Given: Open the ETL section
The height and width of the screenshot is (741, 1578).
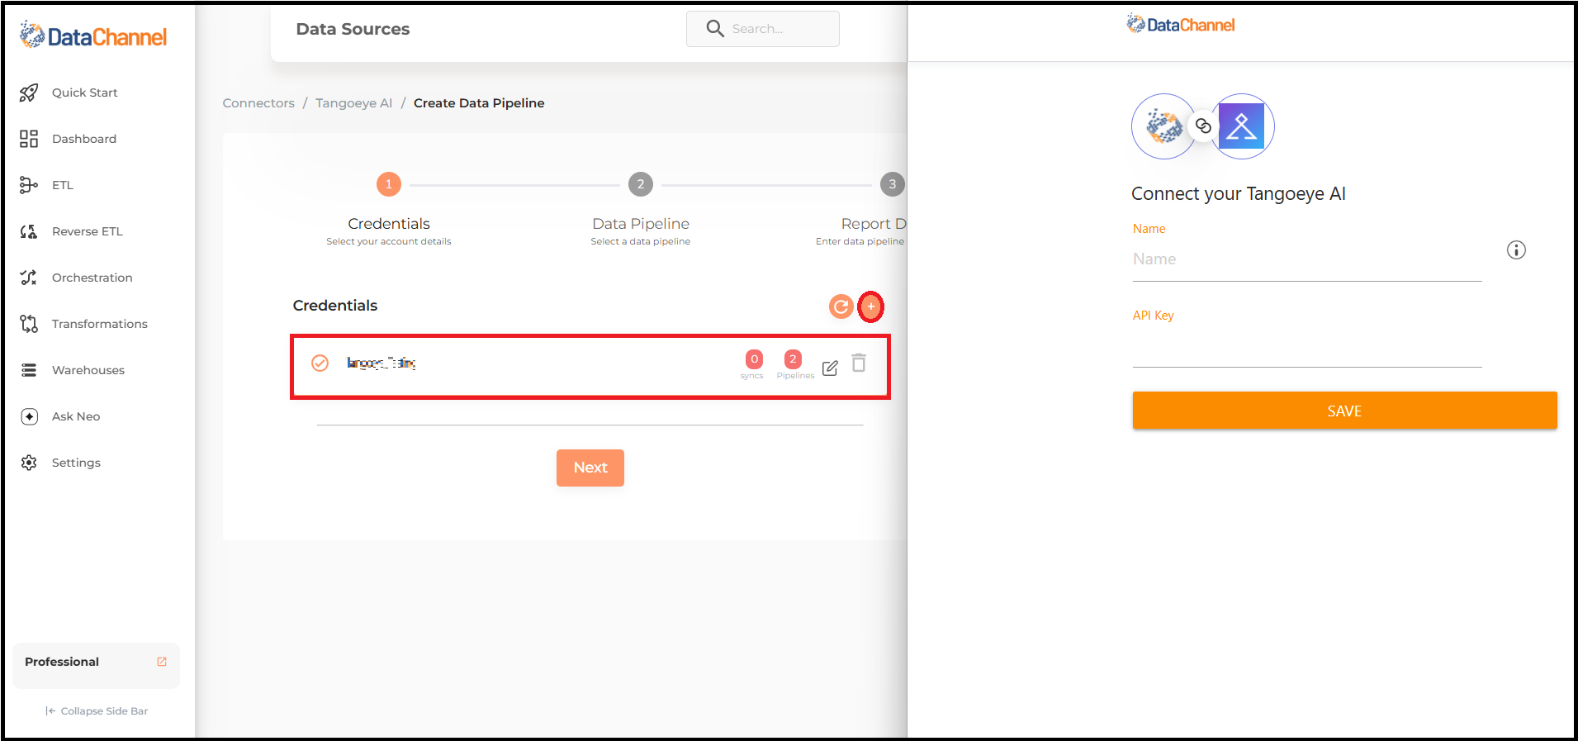Looking at the screenshot, I should (62, 185).
